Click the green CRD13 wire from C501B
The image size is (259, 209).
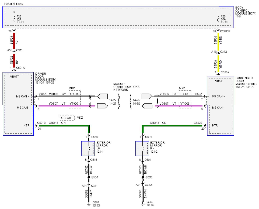64,126
